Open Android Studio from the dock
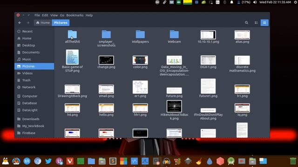The image size is (298, 167). [x=231, y=161]
